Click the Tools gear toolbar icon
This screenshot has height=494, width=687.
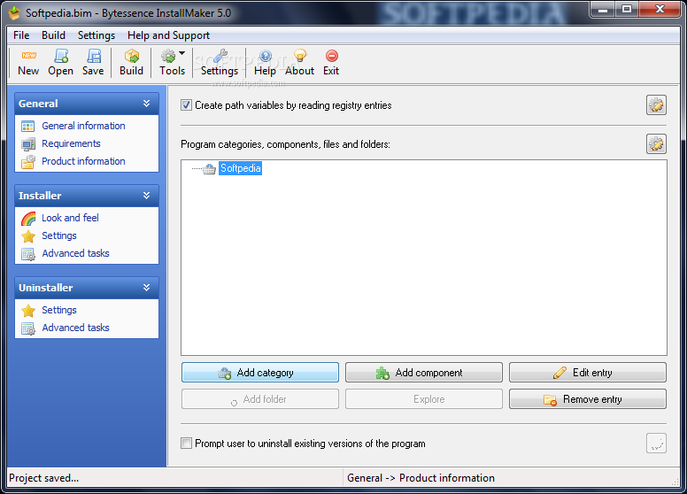click(x=168, y=56)
